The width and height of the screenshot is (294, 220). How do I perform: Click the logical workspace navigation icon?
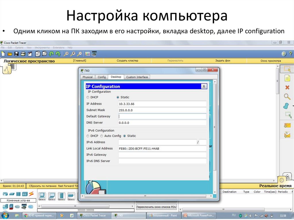[7, 70]
